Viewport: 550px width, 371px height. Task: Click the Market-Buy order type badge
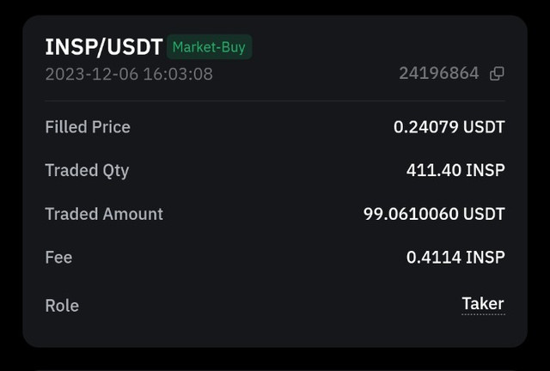coord(209,47)
